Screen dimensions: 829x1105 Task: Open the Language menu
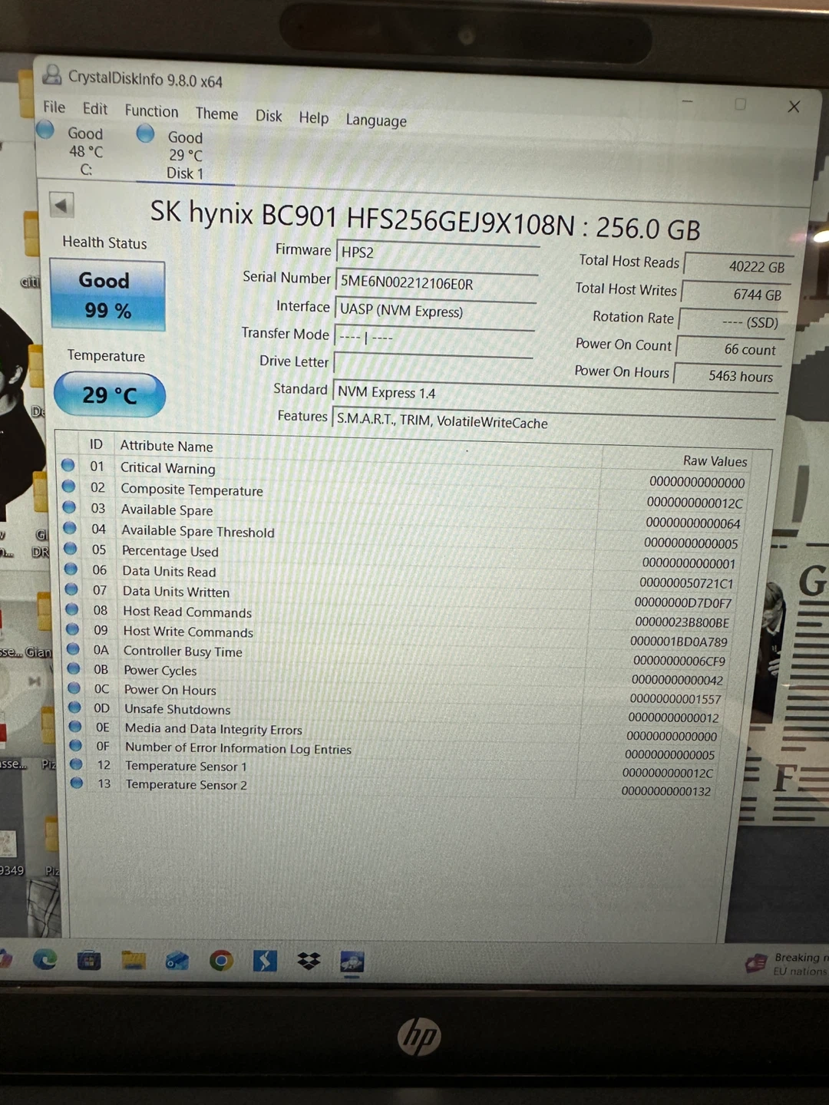376,120
